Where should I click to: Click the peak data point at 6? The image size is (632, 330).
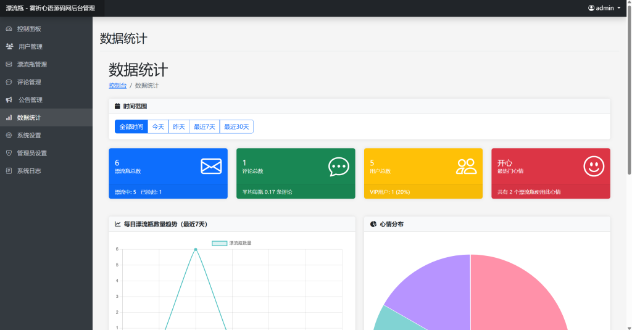196,249
